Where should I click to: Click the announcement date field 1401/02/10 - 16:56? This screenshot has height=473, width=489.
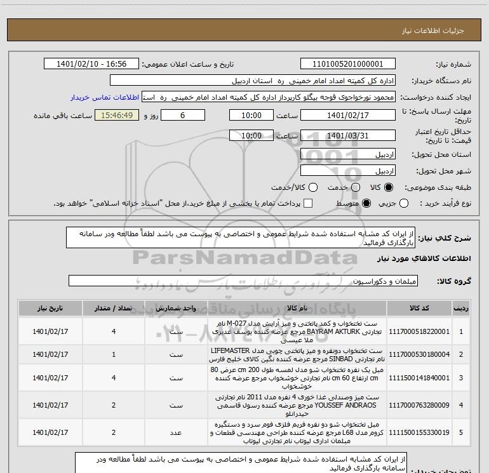coord(91,64)
